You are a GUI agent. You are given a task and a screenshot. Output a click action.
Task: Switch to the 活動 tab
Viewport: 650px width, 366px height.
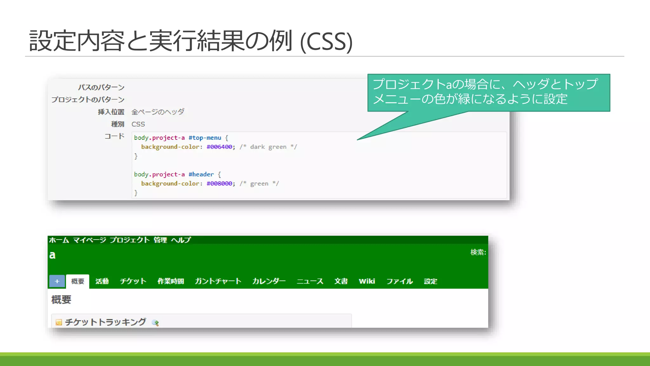tap(102, 281)
